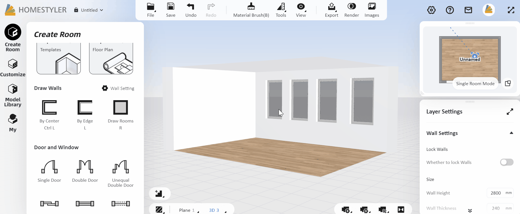Add an Unequal Double Door

[121, 174]
